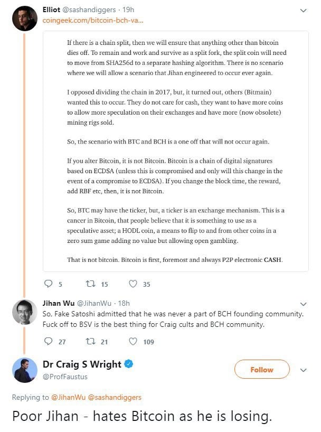Viewport: 321px width, 432px height.
Task: Open the @ProfFaustus handle
Action: click(x=65, y=377)
